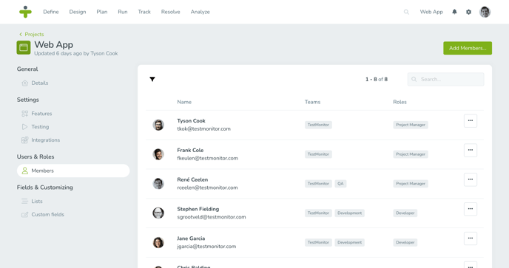Click email jgarcia@testmonitor.com
Viewport: 509px width, 268px height.
(206, 247)
